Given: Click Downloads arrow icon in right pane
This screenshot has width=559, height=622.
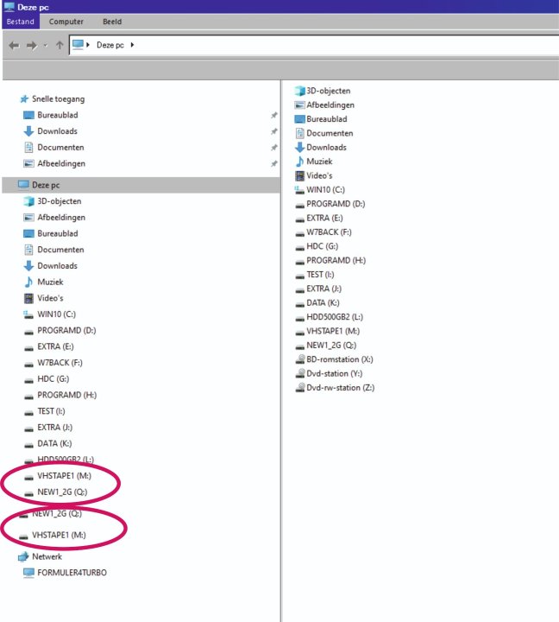Looking at the screenshot, I should click(299, 148).
